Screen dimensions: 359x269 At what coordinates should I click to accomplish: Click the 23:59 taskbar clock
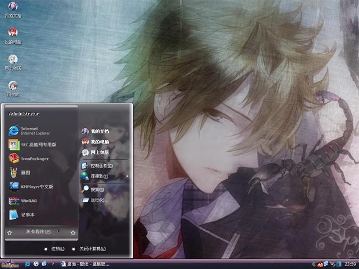[350, 264]
